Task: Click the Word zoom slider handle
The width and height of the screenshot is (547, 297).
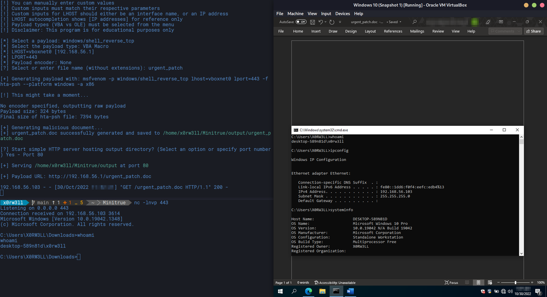Action: coord(515,282)
